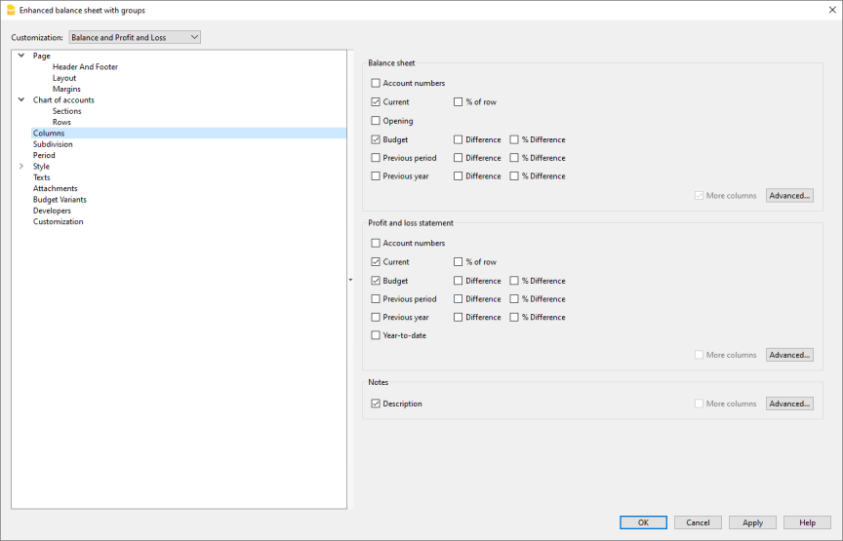843x541 pixels.
Task: Check Profit and loss Budget % Difference
Action: click(x=514, y=281)
